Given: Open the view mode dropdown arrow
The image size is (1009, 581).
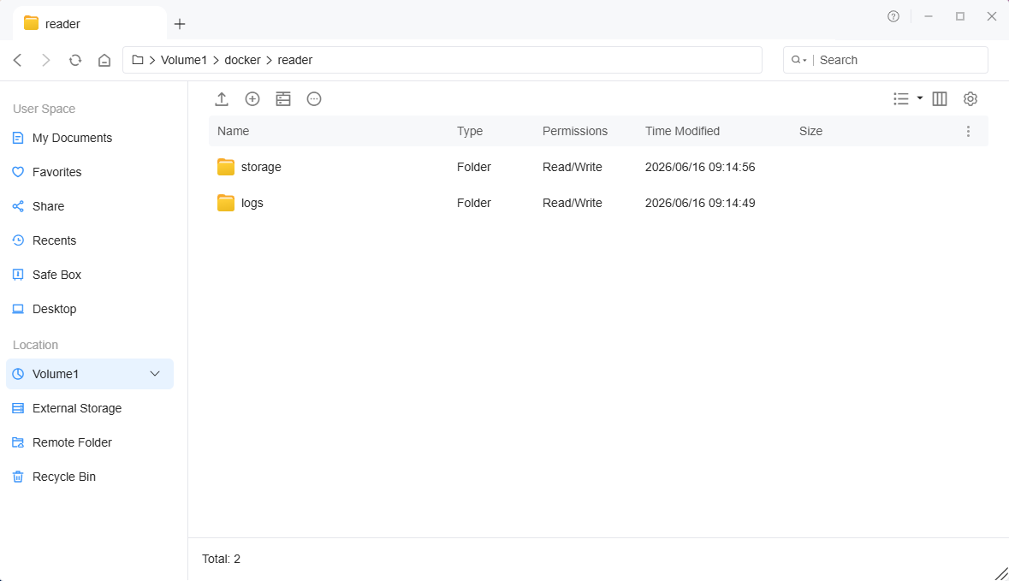Looking at the screenshot, I should coord(919,98).
